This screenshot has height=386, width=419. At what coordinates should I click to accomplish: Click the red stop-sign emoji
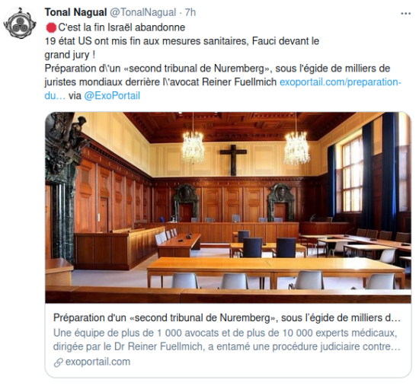coord(51,27)
